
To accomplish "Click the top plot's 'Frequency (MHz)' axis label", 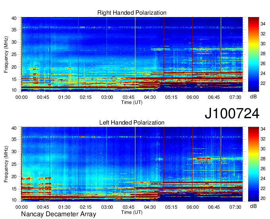I will point(6,54).
